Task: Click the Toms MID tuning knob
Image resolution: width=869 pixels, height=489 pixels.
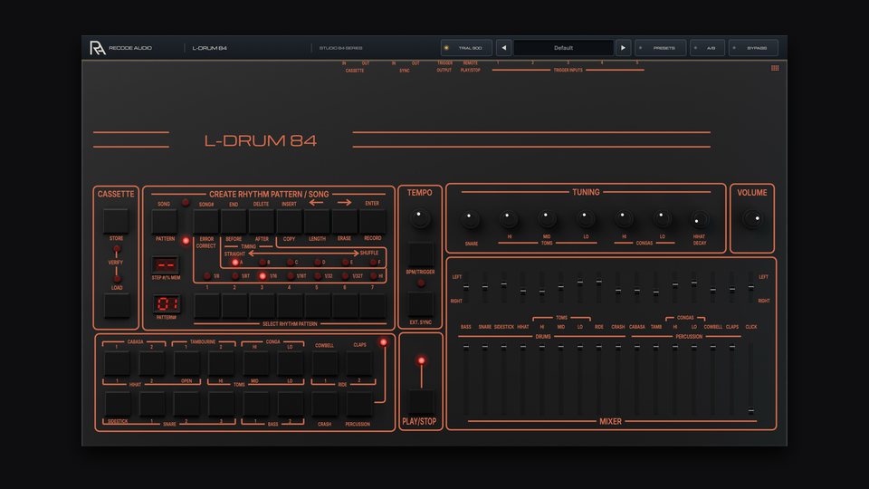Action: coord(547,219)
